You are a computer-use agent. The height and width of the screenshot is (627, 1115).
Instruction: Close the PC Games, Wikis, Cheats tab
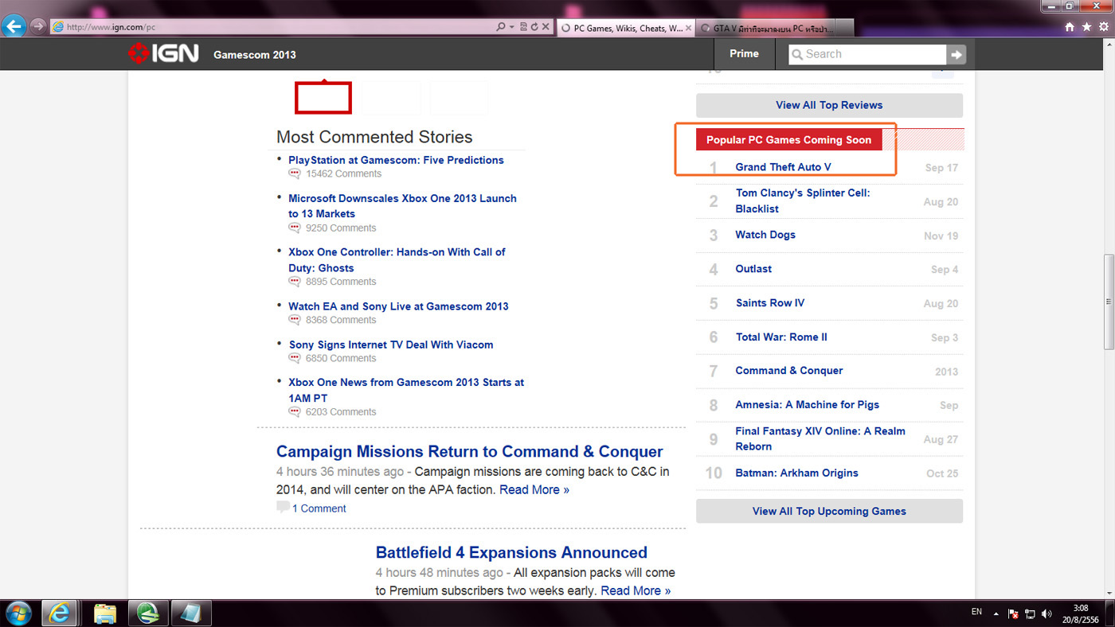pyautogui.click(x=688, y=28)
